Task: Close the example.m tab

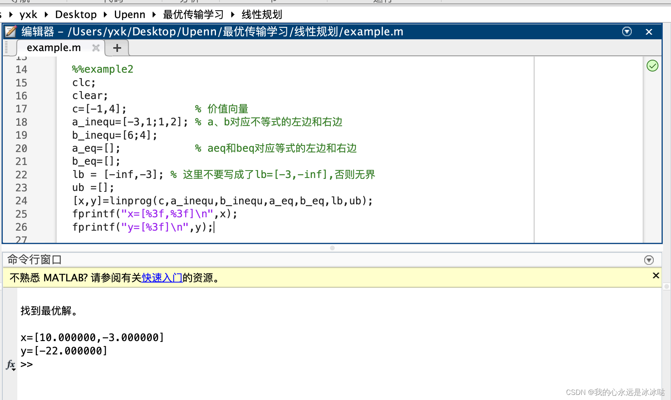Action: (x=96, y=48)
